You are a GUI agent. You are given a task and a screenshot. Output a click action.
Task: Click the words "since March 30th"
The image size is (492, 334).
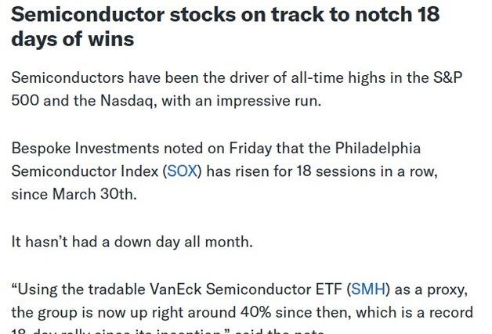(74, 194)
